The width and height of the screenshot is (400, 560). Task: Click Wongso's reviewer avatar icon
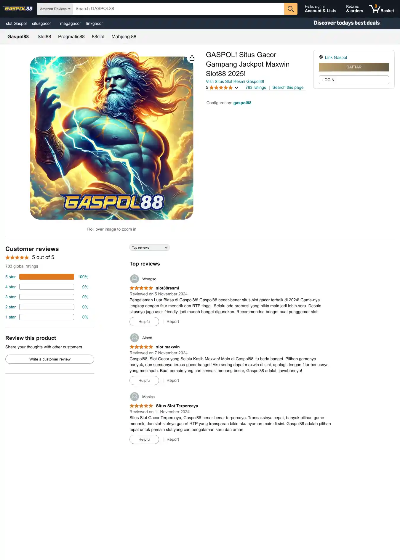point(135,279)
